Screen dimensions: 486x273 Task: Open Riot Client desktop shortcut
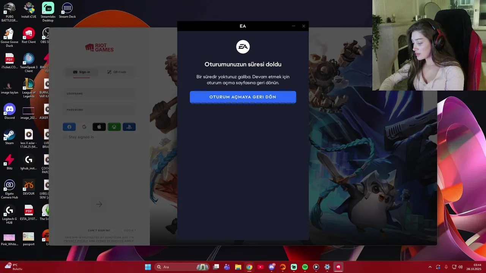(x=28, y=36)
